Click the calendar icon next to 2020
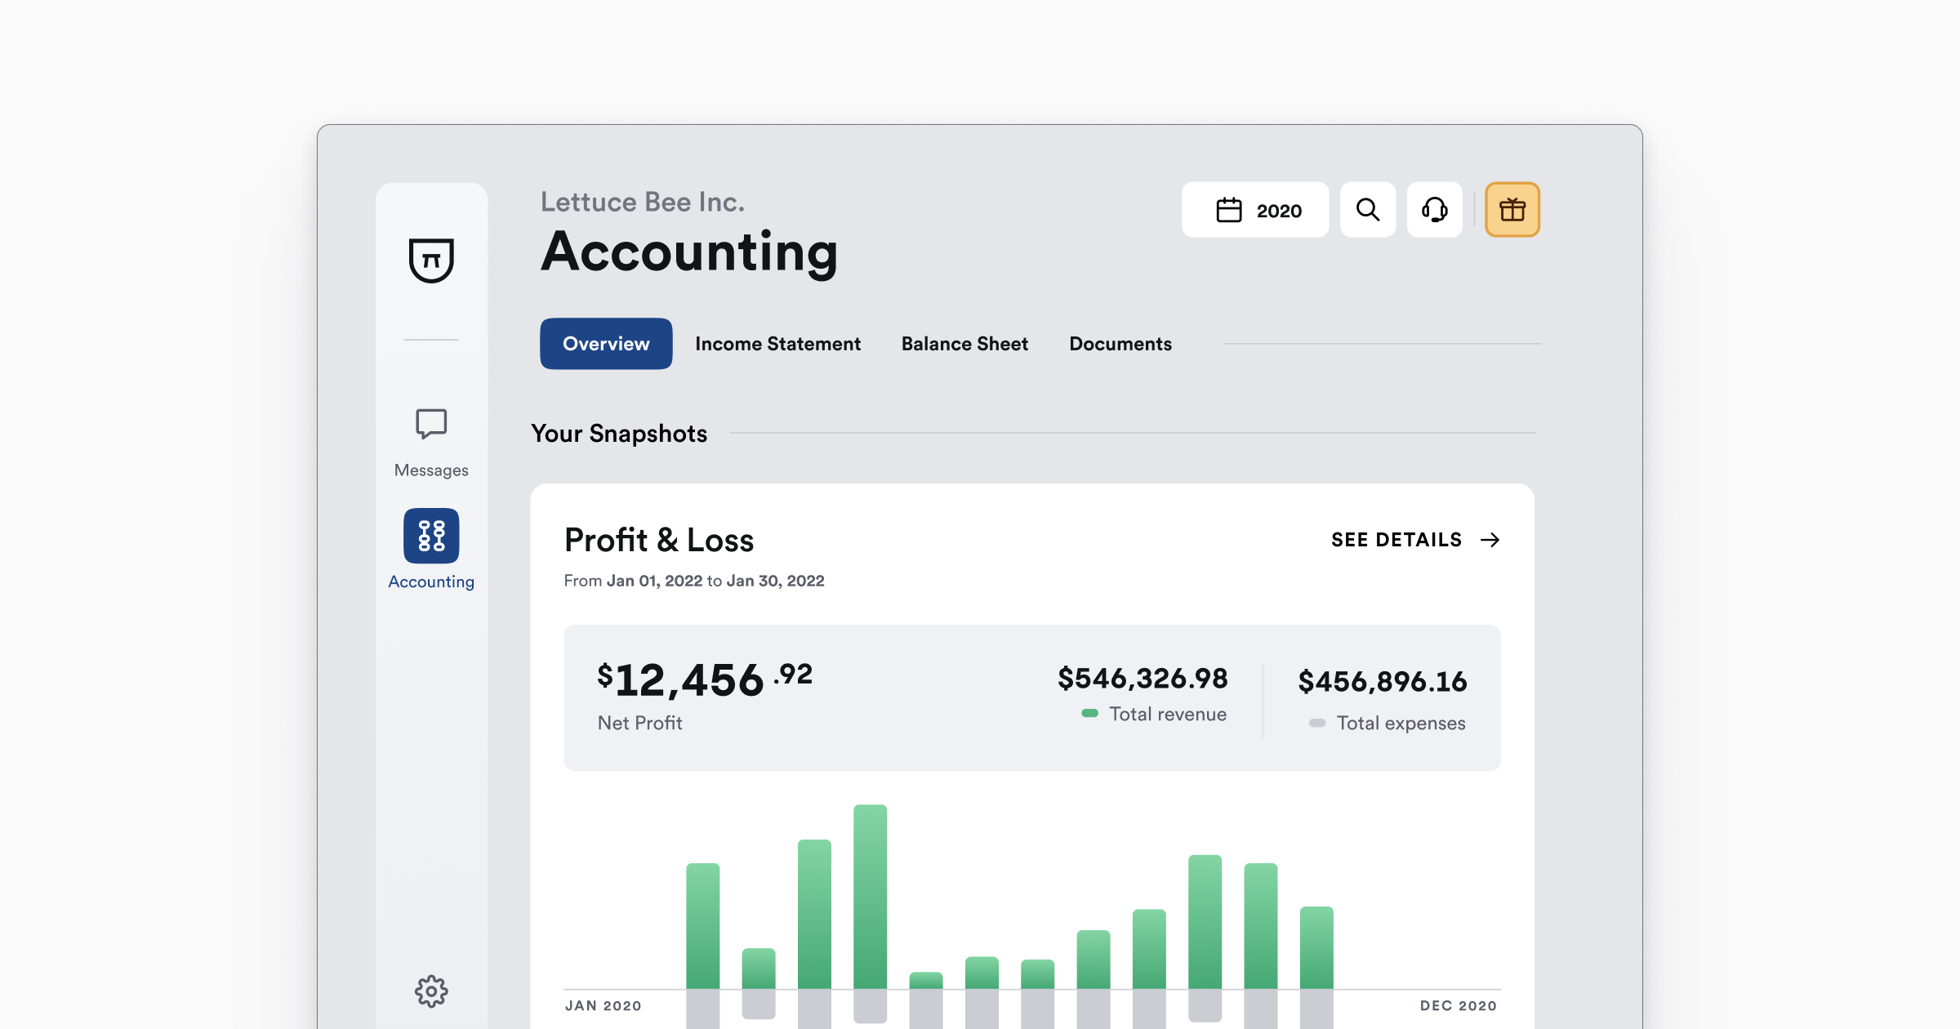The height and width of the screenshot is (1029, 1960). pos(1229,211)
